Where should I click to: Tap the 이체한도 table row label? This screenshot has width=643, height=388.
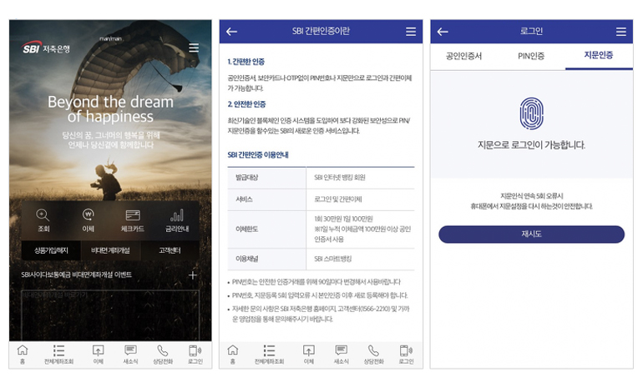coord(246,229)
